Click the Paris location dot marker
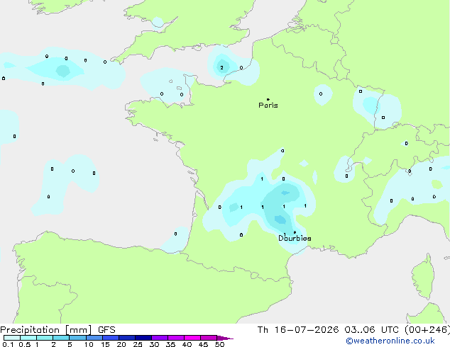Screen dimensions: 450x347 tap(268, 99)
